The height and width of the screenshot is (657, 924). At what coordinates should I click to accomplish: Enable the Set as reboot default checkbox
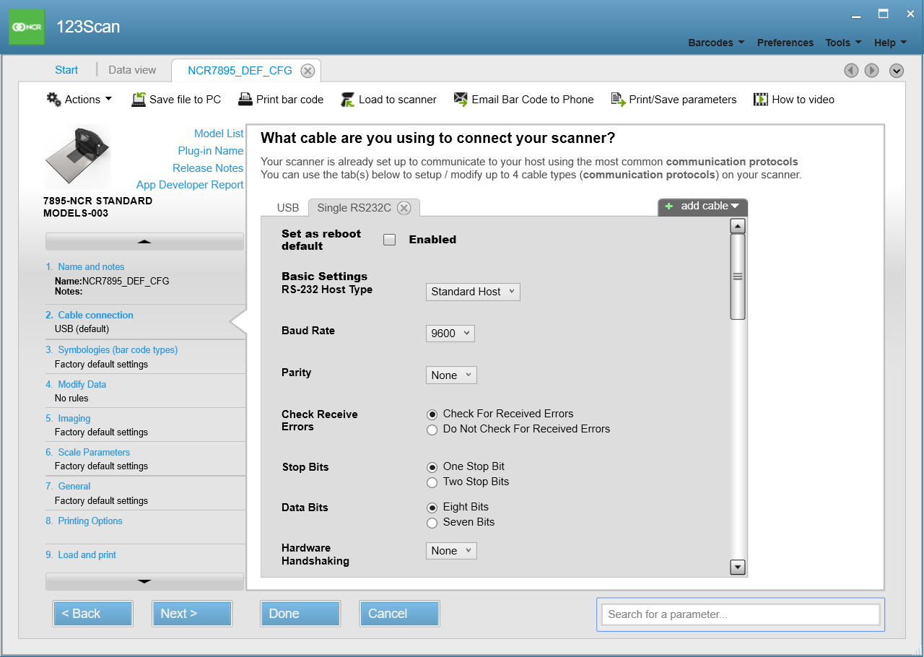click(390, 240)
